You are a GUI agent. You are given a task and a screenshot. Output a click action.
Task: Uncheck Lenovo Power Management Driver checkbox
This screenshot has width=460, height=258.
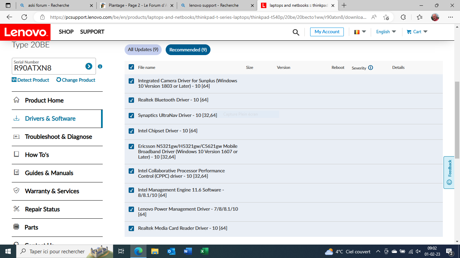pos(131,209)
